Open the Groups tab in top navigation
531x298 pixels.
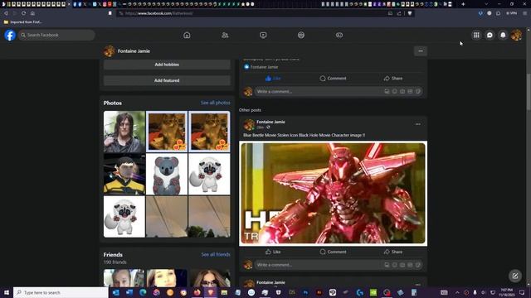(301, 35)
